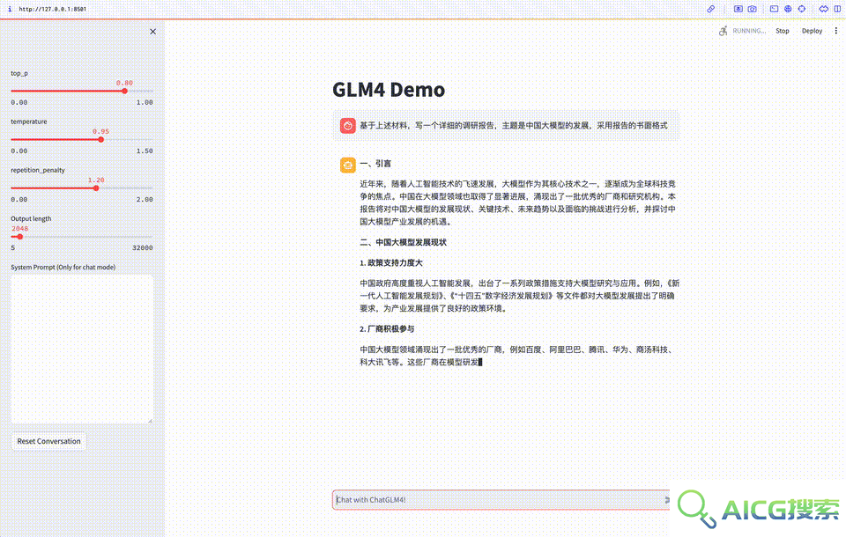This screenshot has width=846, height=537.
Task: Click the System Prompt (Only for chat mode) label
Action: 63,267
